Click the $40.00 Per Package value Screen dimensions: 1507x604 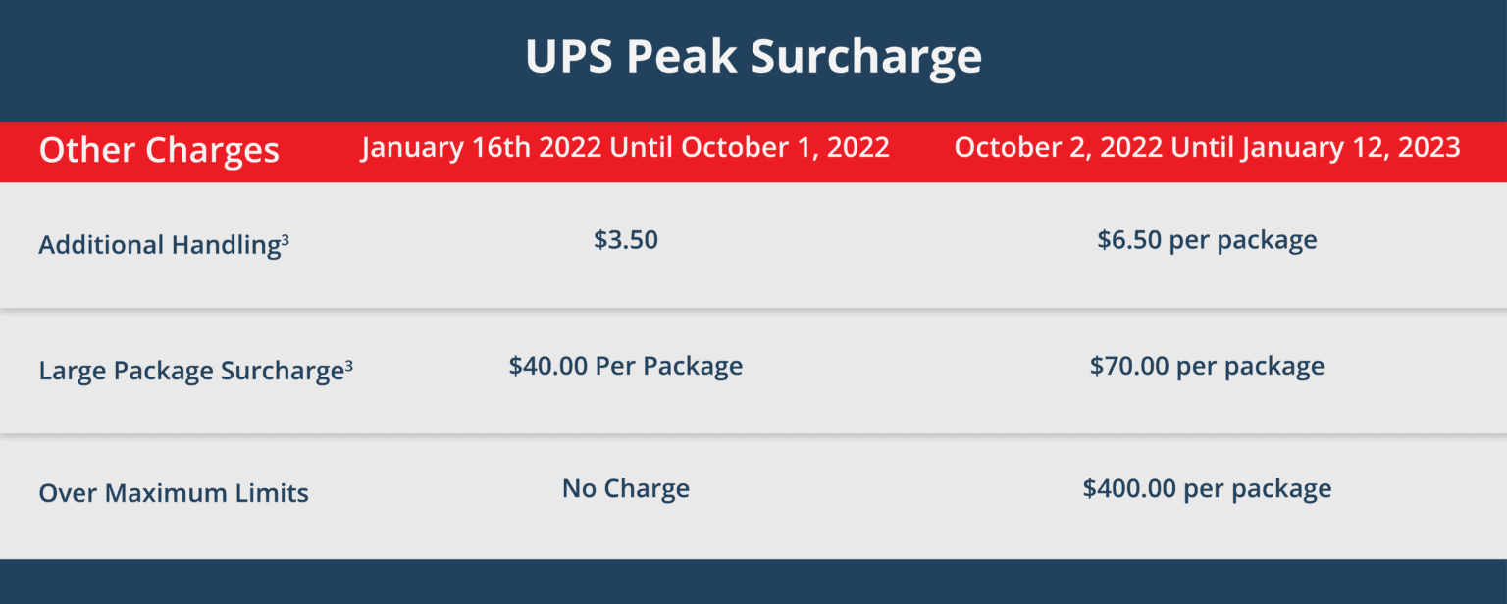626,367
